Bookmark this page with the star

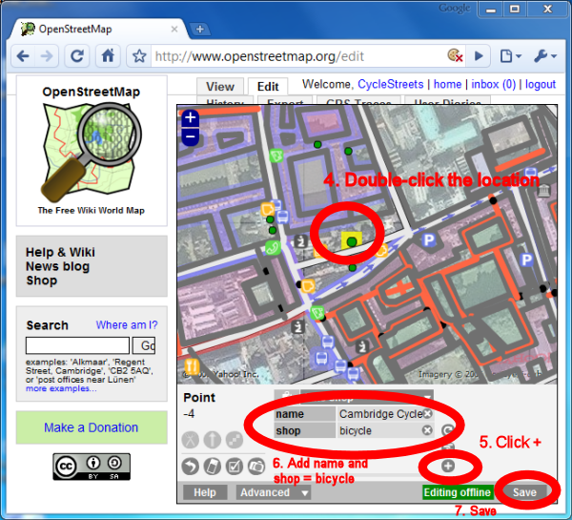coord(139,56)
